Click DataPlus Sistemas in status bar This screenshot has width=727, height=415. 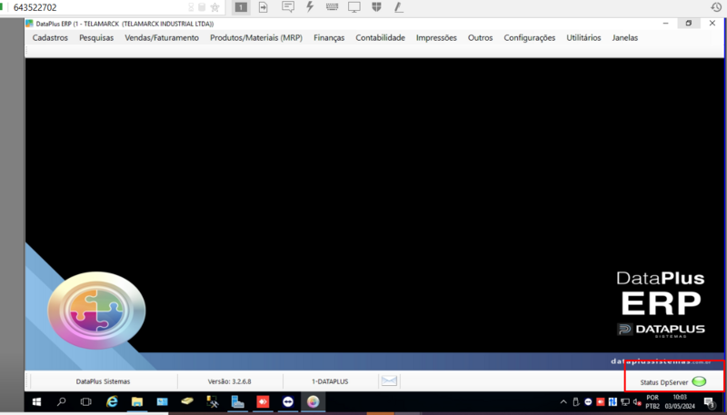click(103, 381)
